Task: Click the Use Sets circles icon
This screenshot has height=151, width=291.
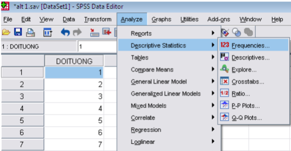Action: pyautogui.click(x=236, y=33)
